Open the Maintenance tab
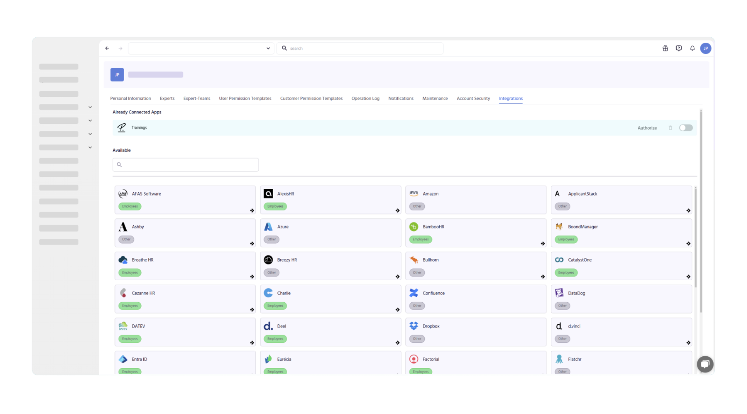This screenshot has width=747, height=414. coord(435,99)
